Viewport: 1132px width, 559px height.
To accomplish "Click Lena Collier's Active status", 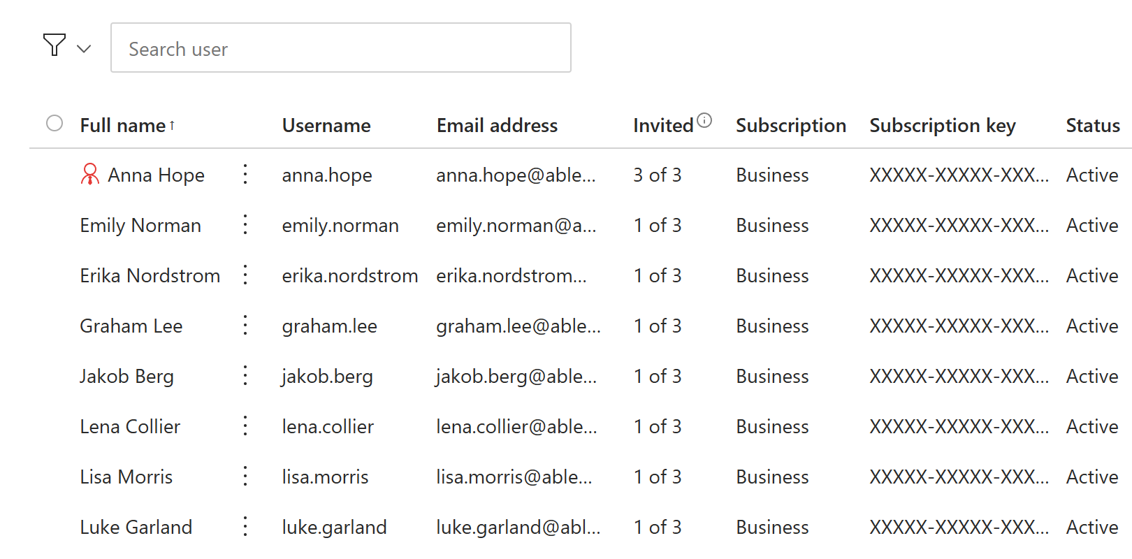I will [x=1092, y=427].
